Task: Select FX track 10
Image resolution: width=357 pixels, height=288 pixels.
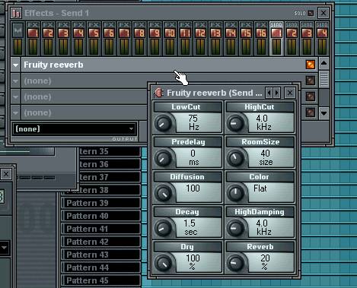Action: 170,39
